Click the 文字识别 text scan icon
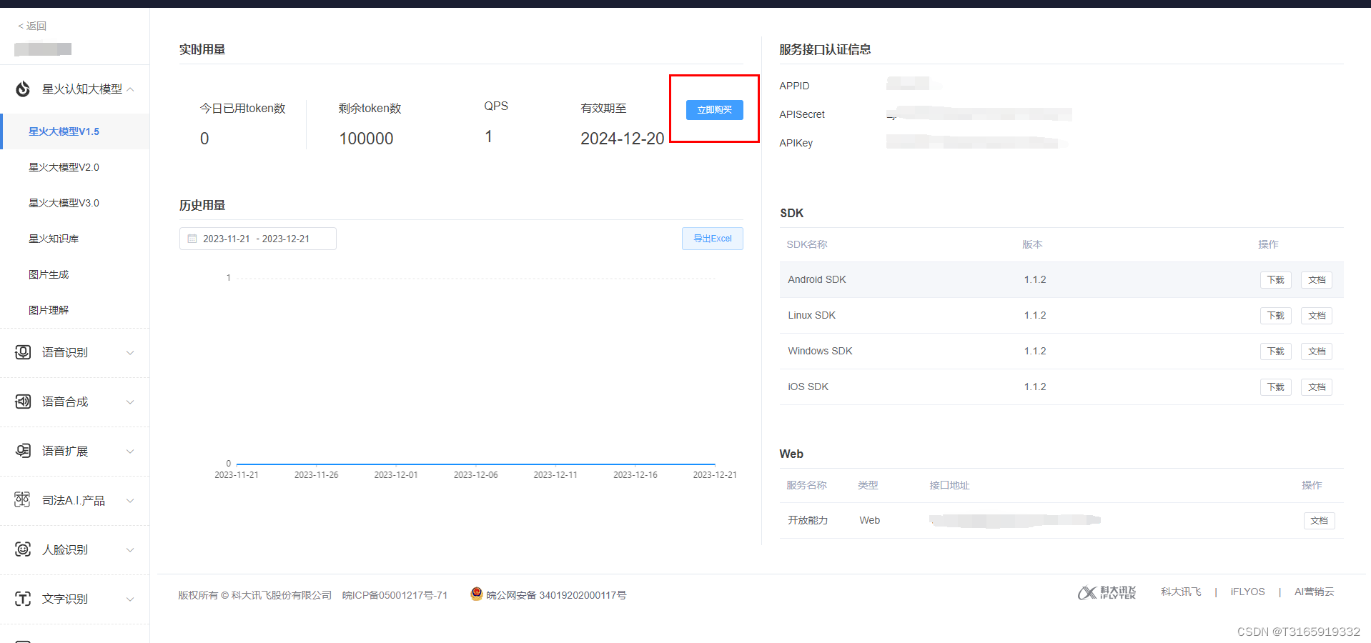Image resolution: width=1371 pixels, height=643 pixels. (x=23, y=599)
